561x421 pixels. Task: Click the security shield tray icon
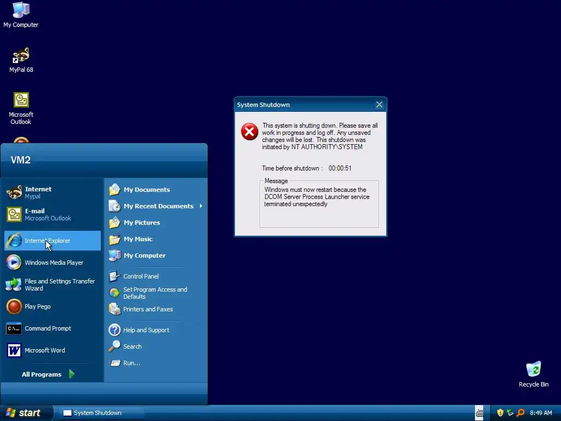(500, 413)
